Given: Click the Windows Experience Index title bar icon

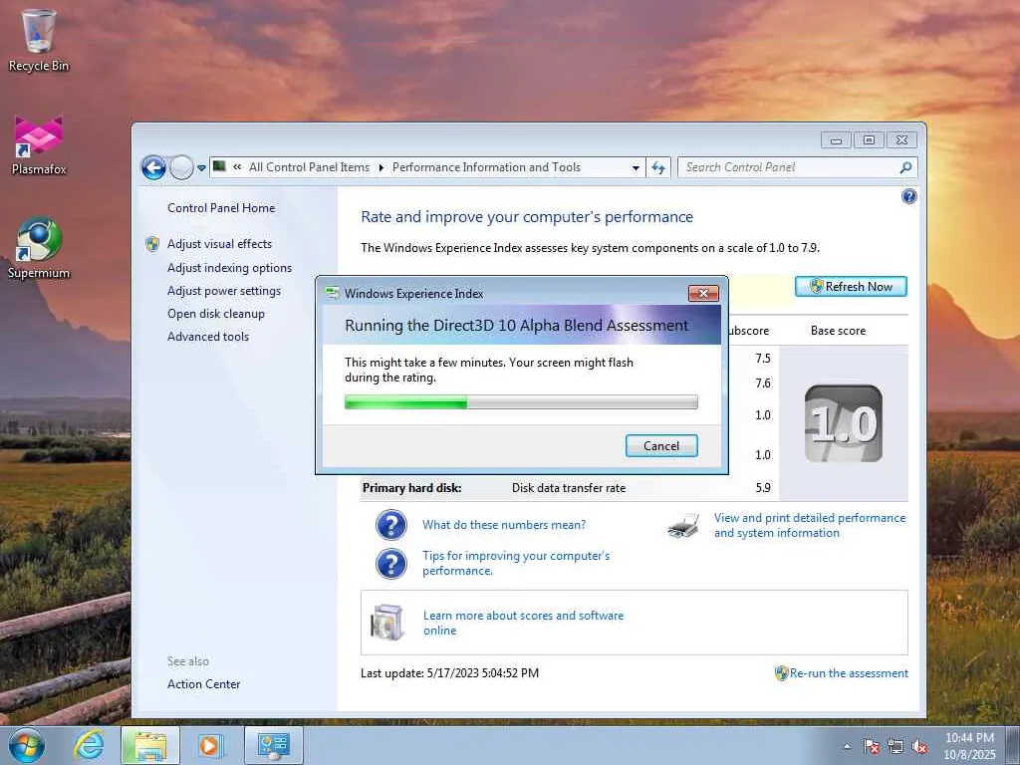Looking at the screenshot, I should pyautogui.click(x=332, y=294).
